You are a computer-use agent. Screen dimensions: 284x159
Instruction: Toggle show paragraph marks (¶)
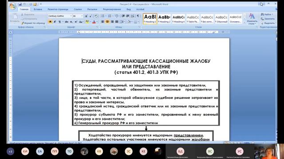click(x=138, y=16)
